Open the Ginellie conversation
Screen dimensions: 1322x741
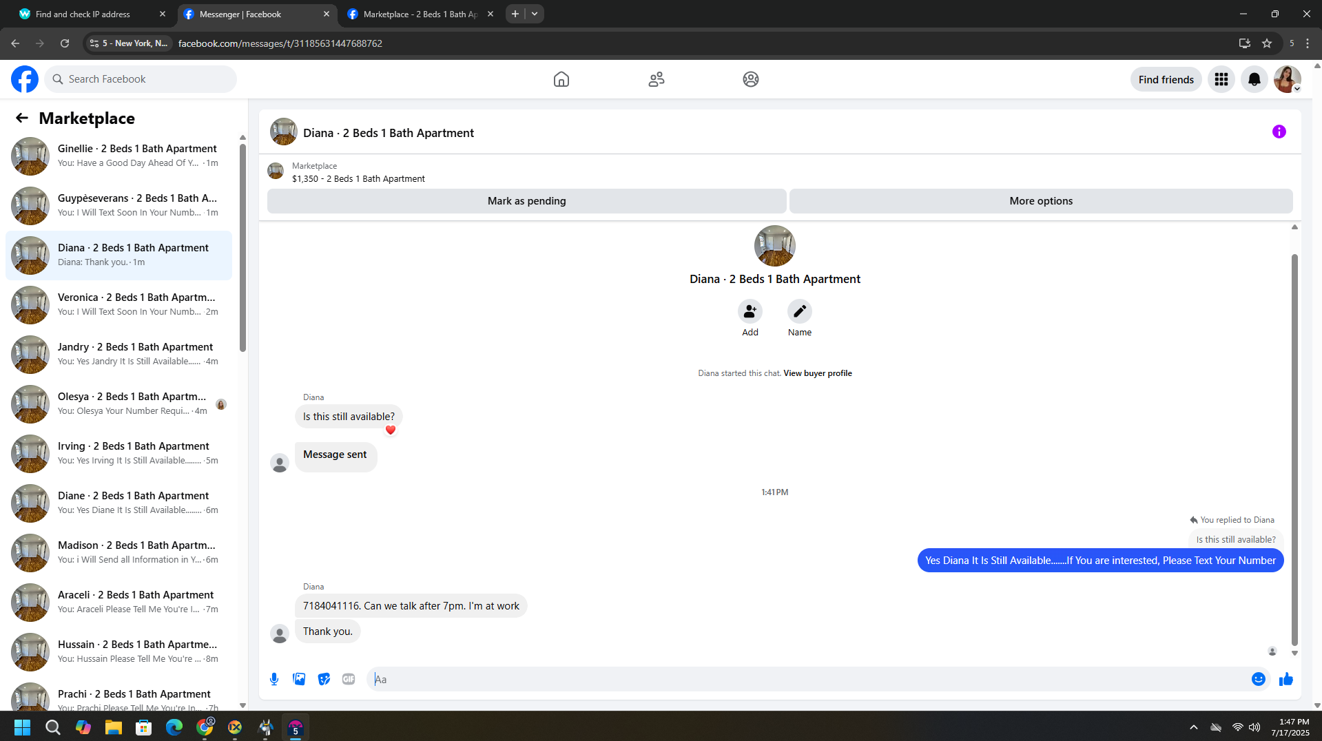118,156
